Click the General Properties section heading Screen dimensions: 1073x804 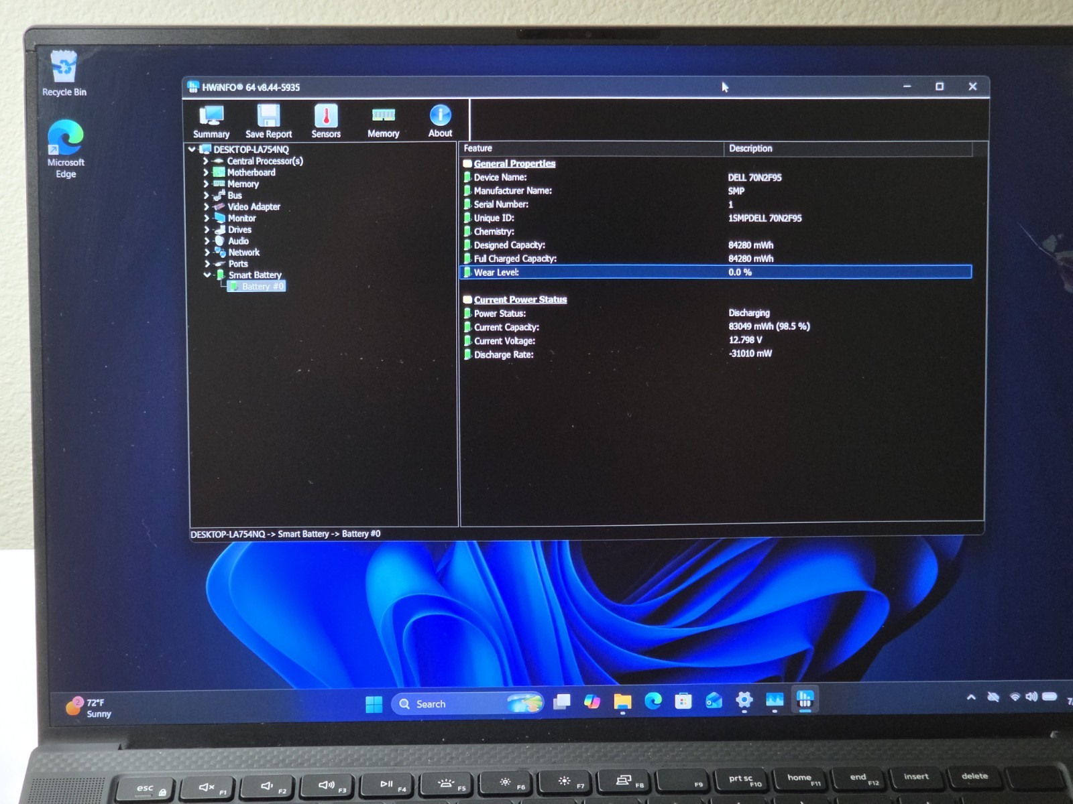(514, 163)
